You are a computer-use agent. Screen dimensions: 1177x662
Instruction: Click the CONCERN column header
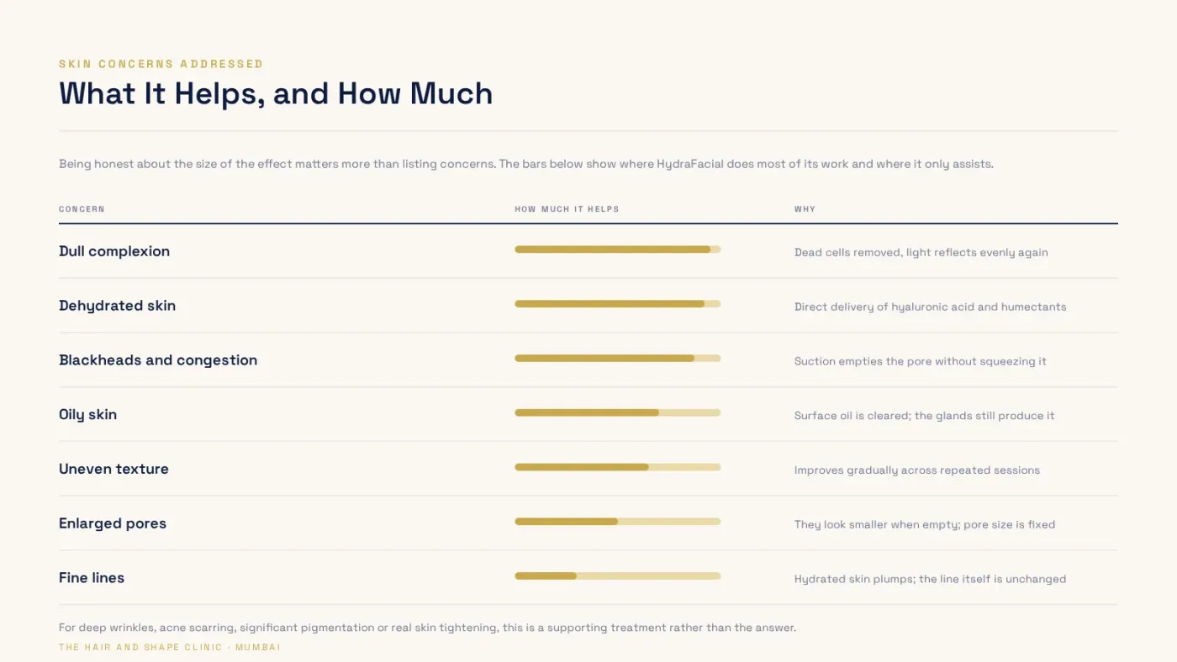(x=82, y=209)
